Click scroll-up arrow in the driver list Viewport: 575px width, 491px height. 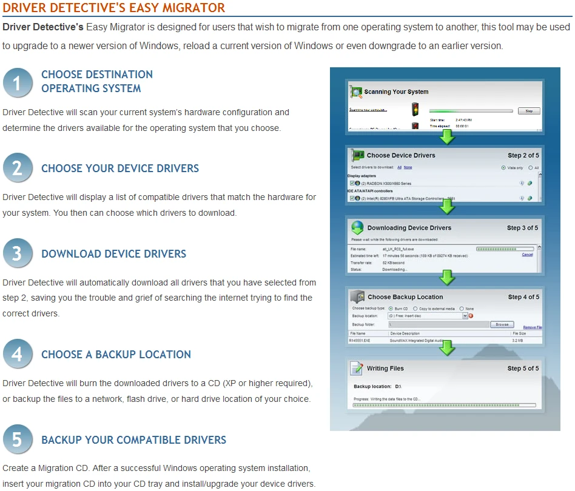click(x=540, y=175)
